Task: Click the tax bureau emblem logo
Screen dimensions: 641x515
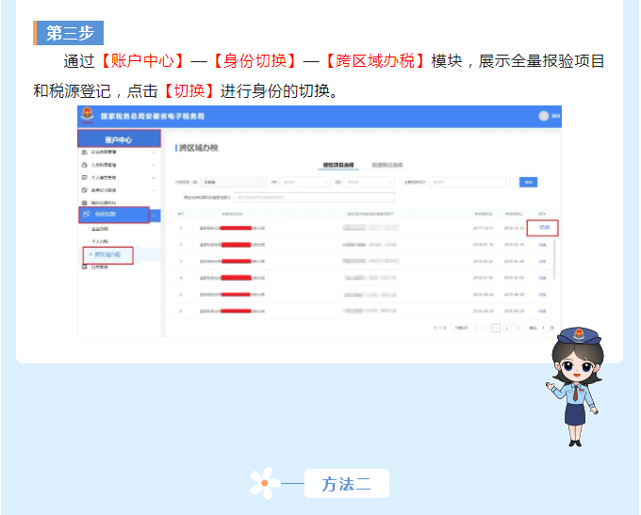Action: click(89, 116)
